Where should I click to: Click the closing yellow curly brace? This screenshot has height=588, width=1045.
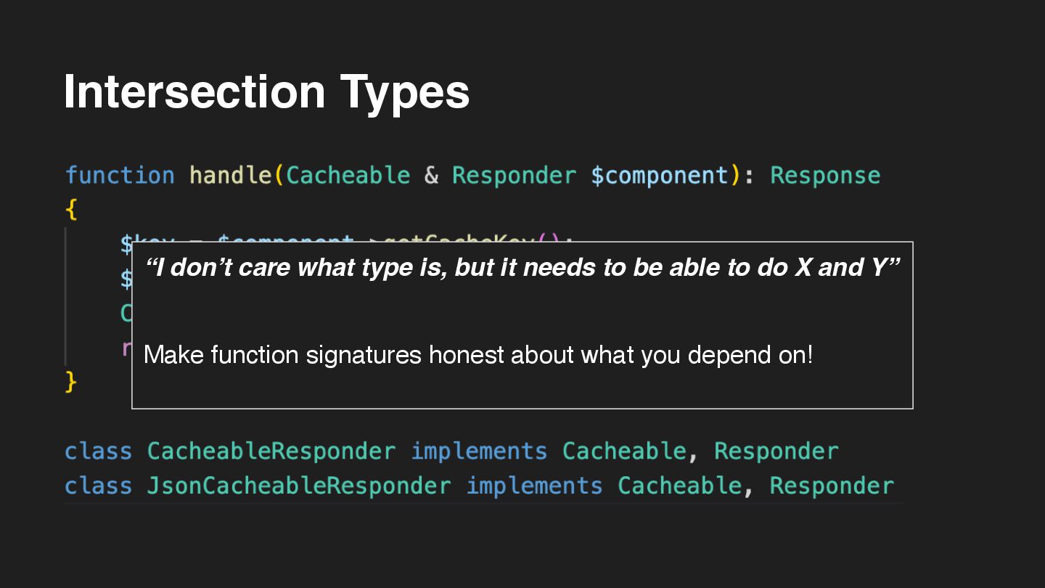click(x=71, y=381)
